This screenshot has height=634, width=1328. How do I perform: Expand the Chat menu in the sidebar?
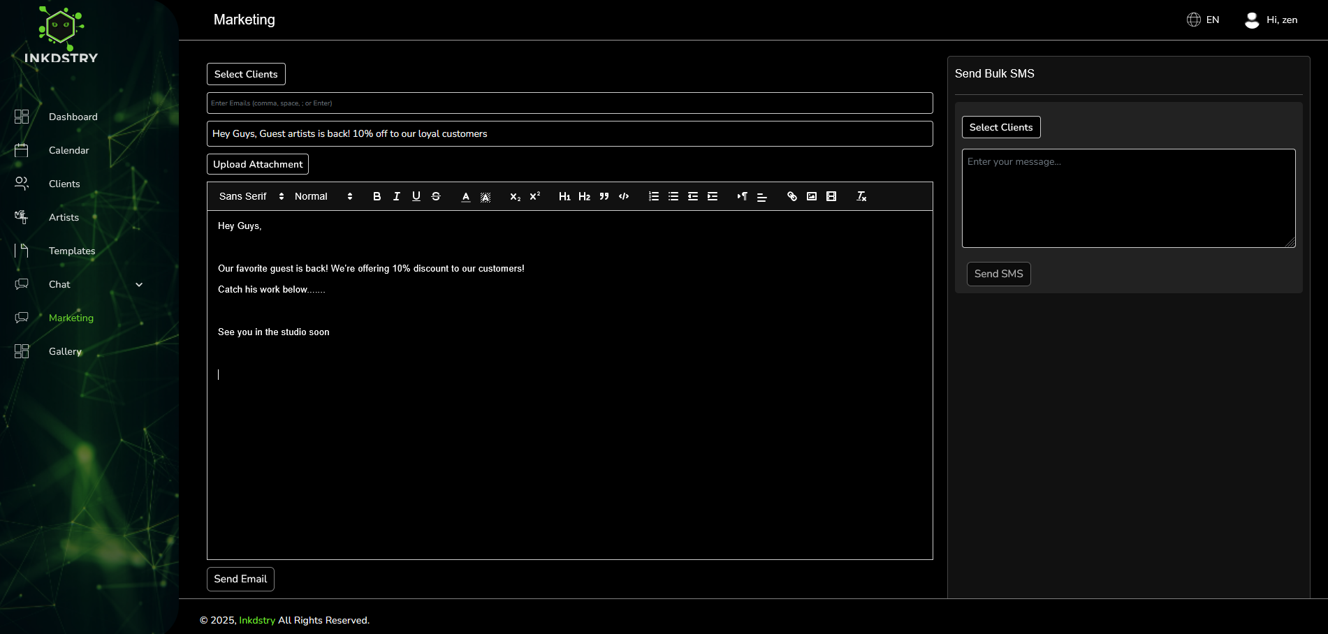tap(138, 284)
